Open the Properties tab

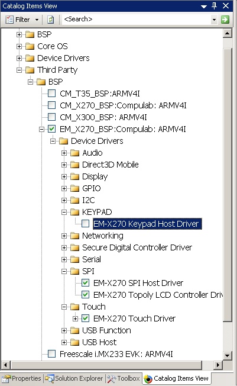(22, 378)
